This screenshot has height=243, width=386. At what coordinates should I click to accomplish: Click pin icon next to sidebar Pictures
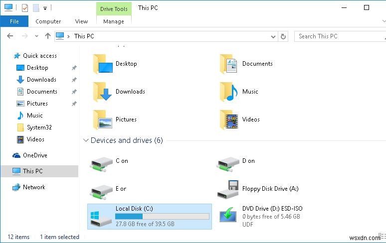(x=74, y=104)
